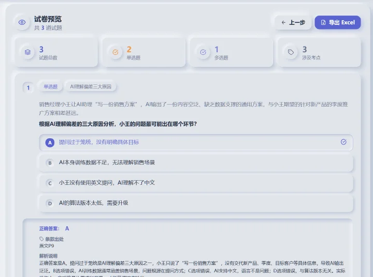Click the 试题总数 statistics card
This screenshot has height=277, width=373.
pyautogui.click(x=56, y=52)
